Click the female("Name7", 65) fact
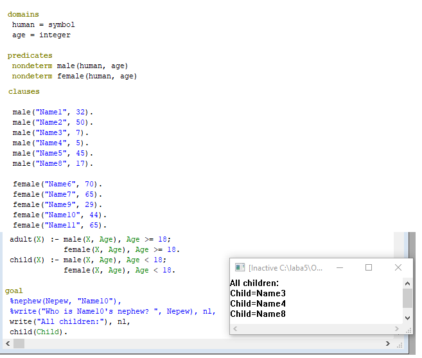422x358 pixels. [58, 194]
